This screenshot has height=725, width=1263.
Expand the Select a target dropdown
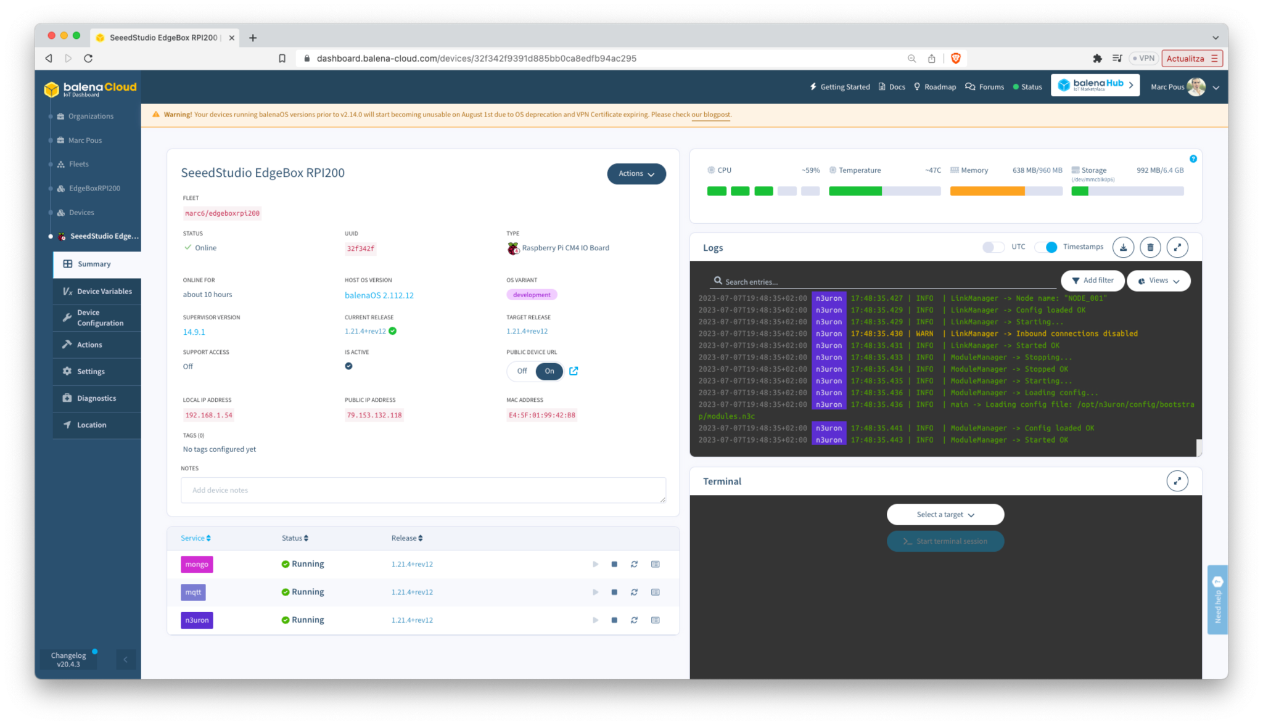(x=945, y=514)
